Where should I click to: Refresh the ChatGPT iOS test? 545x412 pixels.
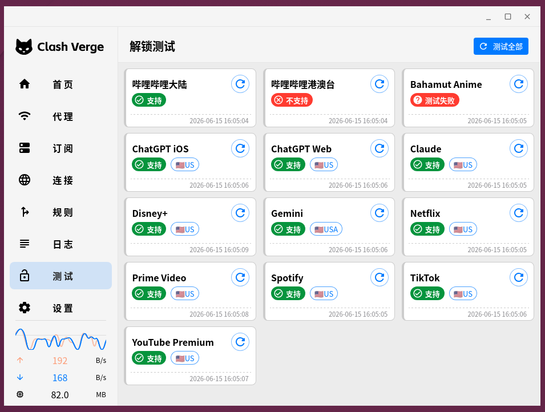(240, 148)
